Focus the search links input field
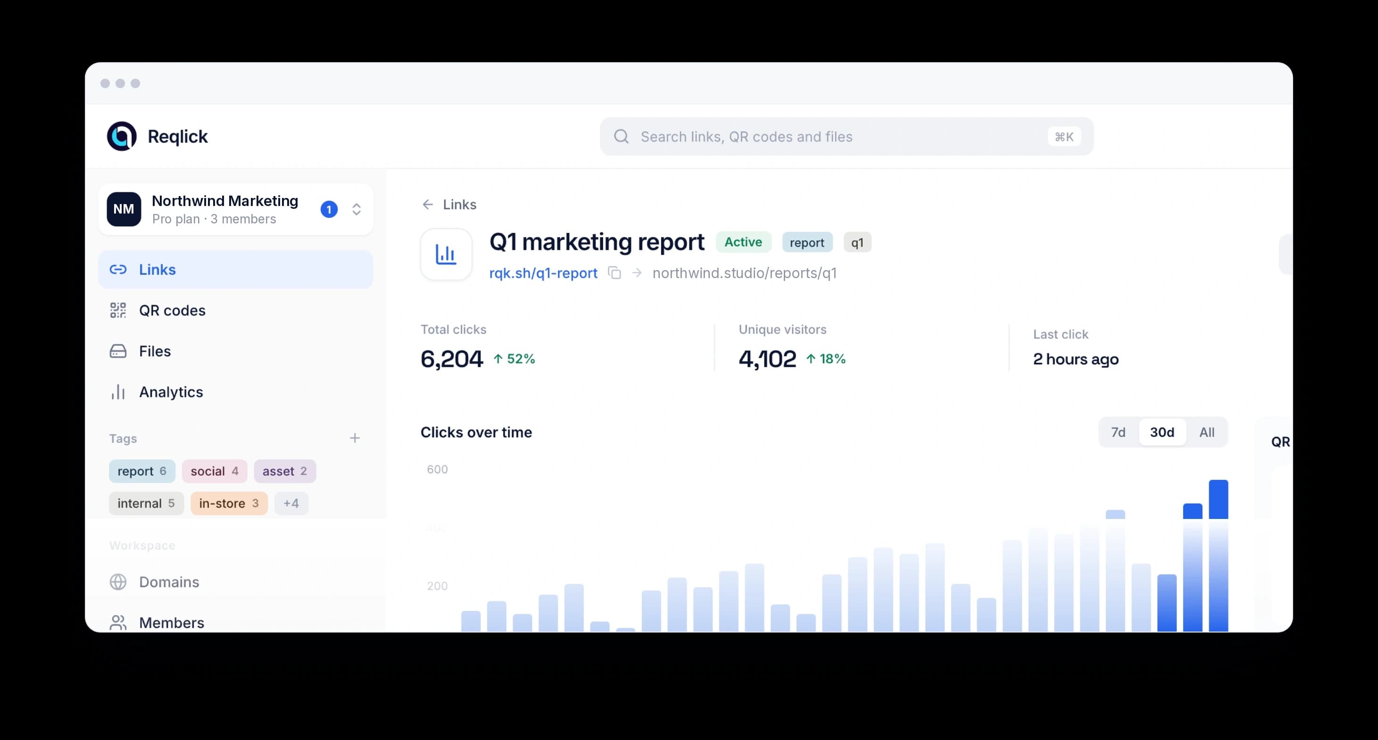 (x=846, y=136)
